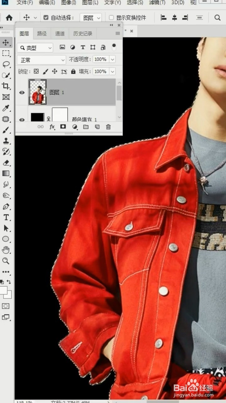Enable the 显示变换控件 checkbox
This screenshot has width=226, height=403.
tap(111, 18)
